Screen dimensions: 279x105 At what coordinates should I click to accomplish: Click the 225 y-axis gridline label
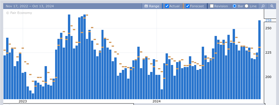tap(268, 52)
